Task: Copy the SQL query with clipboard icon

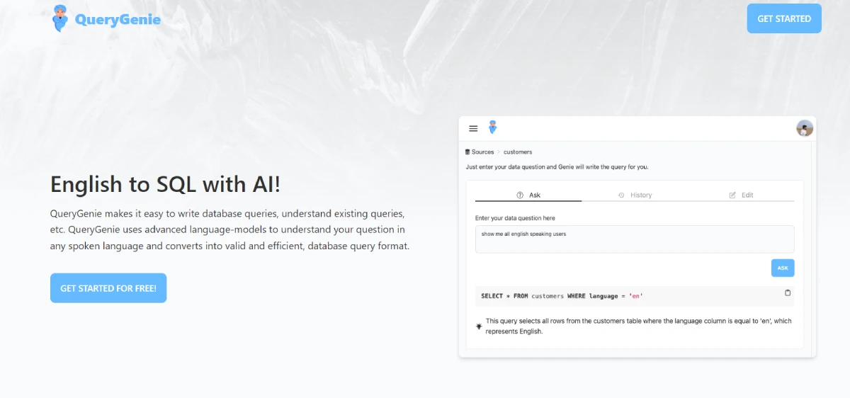Action: click(x=788, y=292)
